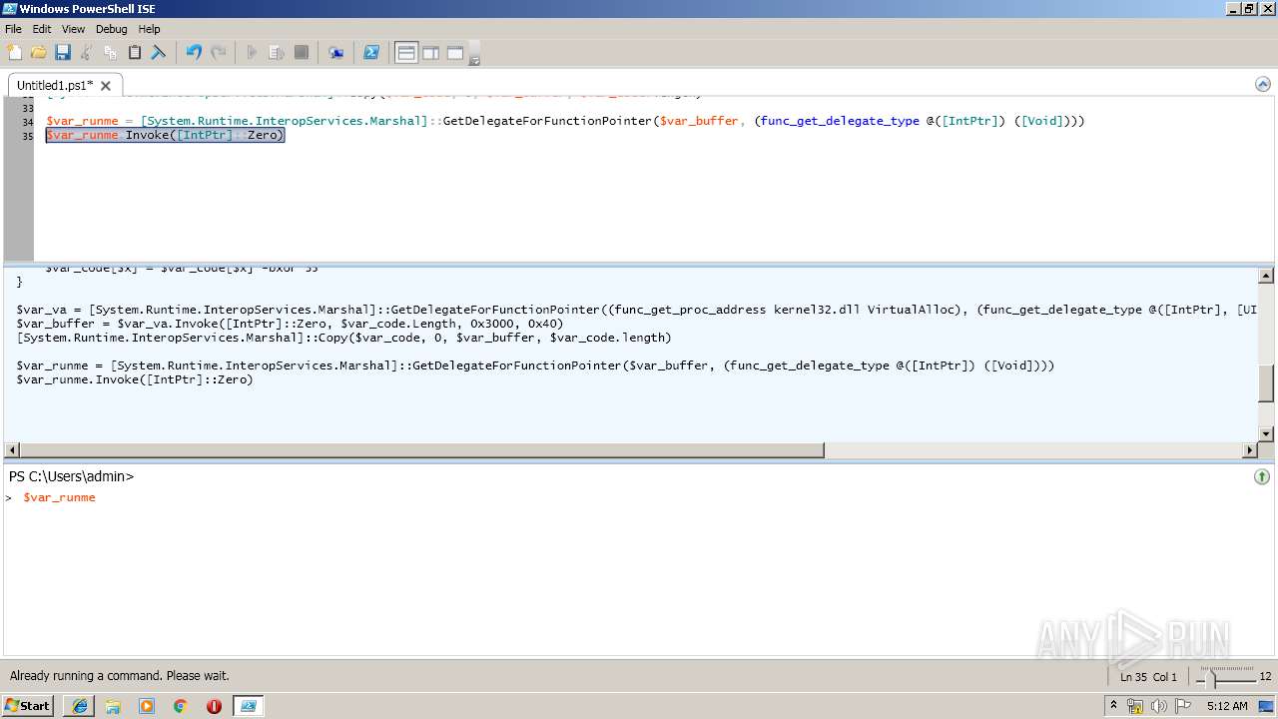Click line number 34 in the editor gutter
The width and height of the screenshot is (1278, 719).
(x=27, y=122)
